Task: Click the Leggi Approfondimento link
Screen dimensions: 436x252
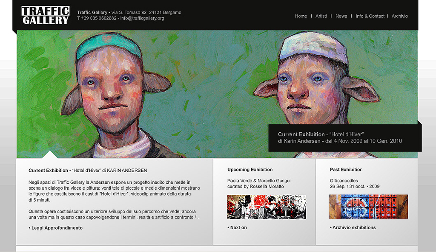Action: [x=56, y=228]
